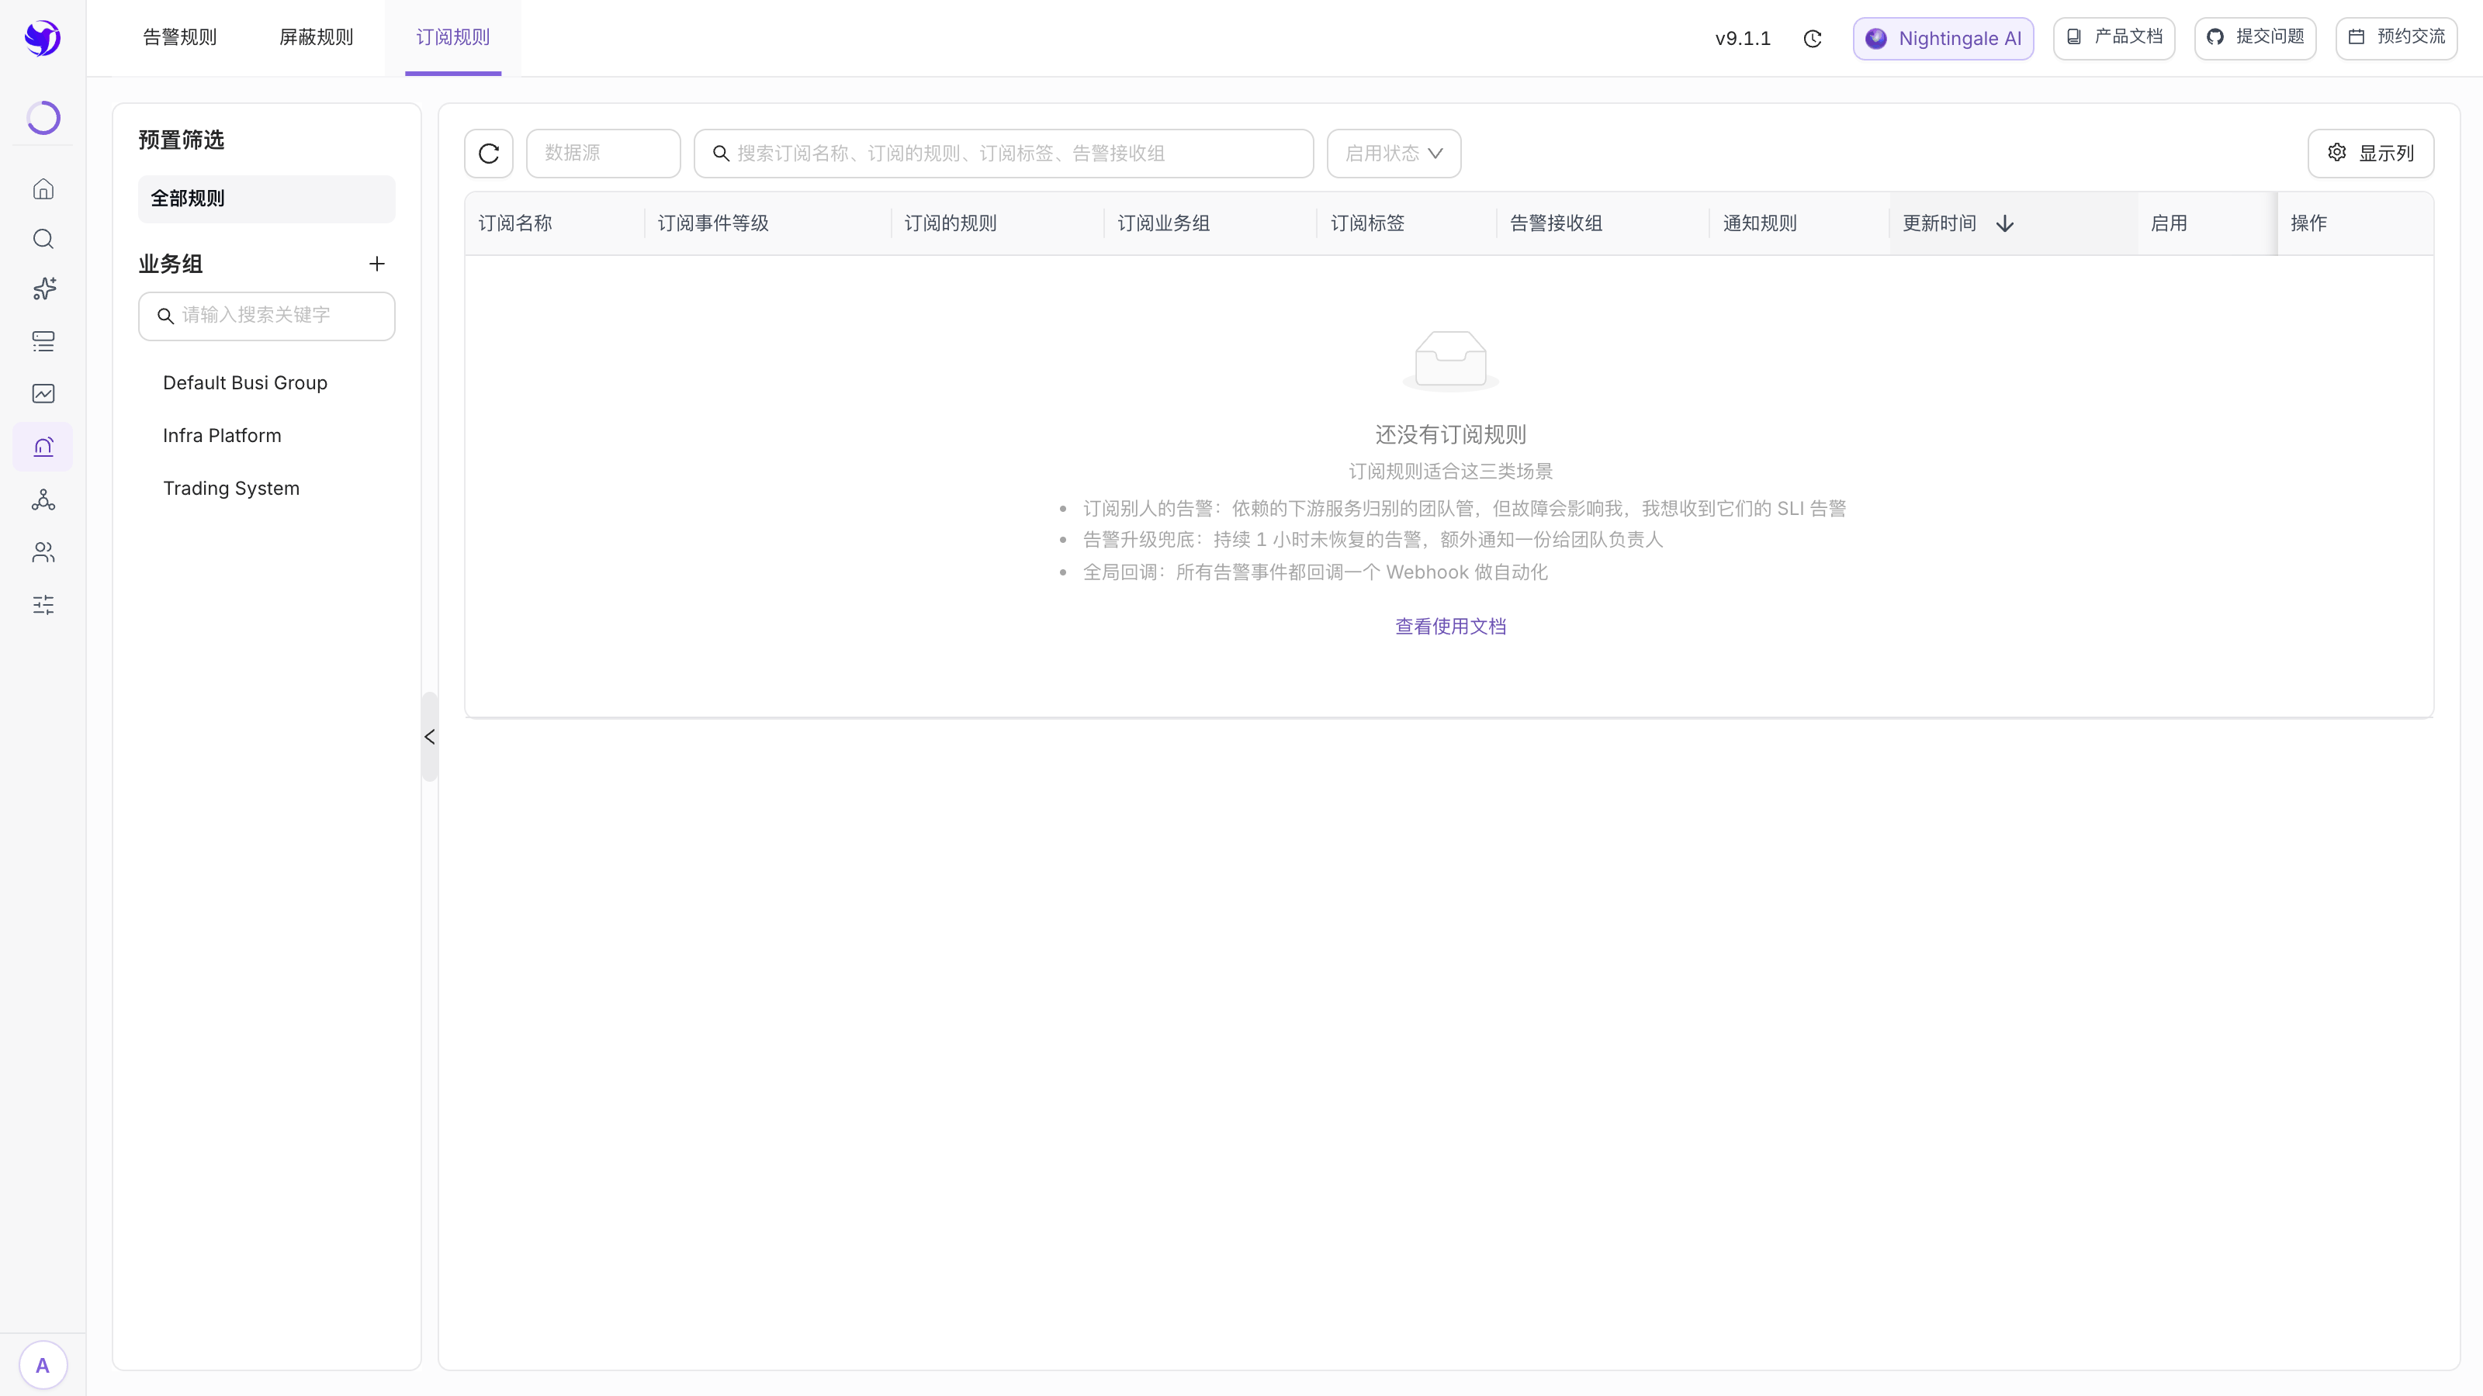Click 提交问题 GitHub button
Screen dimensions: 2483x1396
[x=2256, y=39]
